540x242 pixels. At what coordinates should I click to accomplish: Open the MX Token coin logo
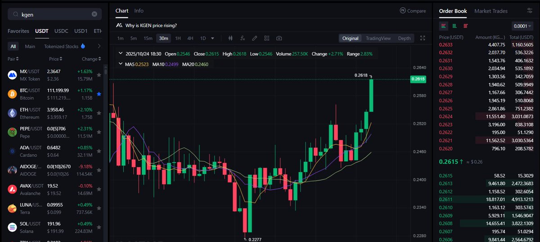pyautogui.click(x=12, y=75)
